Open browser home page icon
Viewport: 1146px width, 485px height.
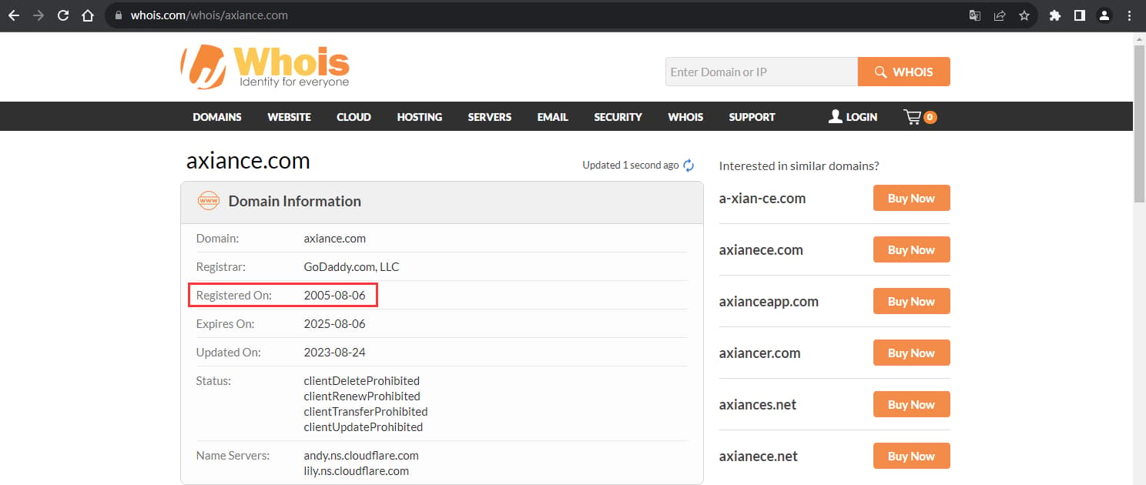(x=88, y=15)
